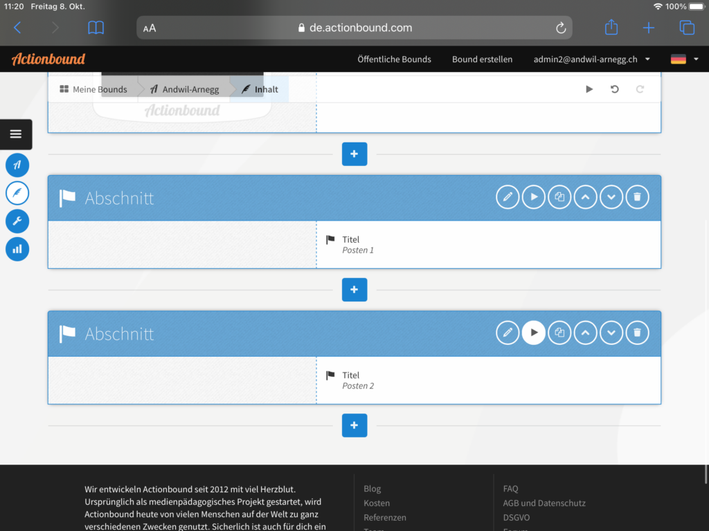The image size is (709, 531).
Task: Open the German flag language dropdown
Action: click(685, 59)
